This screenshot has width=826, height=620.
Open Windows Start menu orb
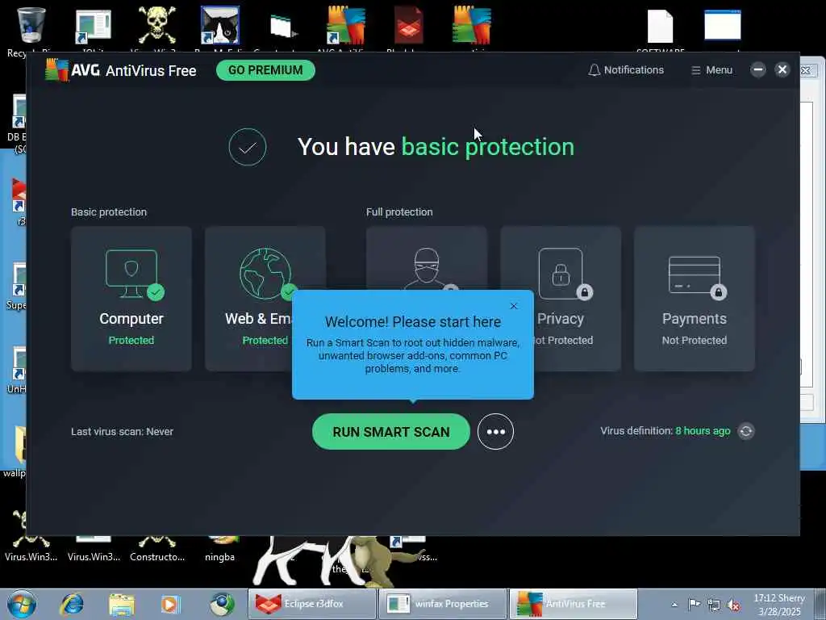click(x=22, y=604)
